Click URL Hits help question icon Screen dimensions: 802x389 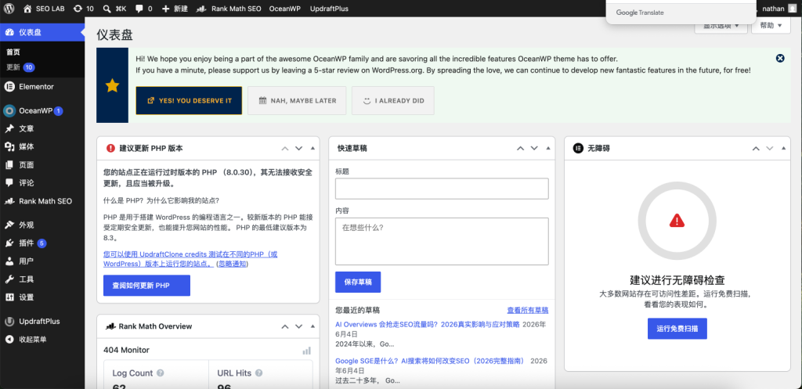coord(258,373)
